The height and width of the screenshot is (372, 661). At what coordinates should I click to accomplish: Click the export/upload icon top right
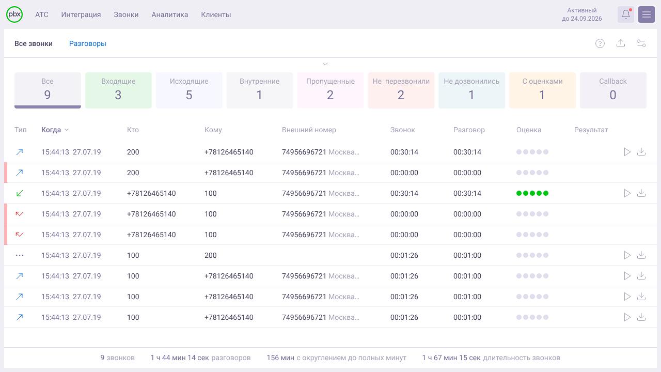click(x=621, y=43)
